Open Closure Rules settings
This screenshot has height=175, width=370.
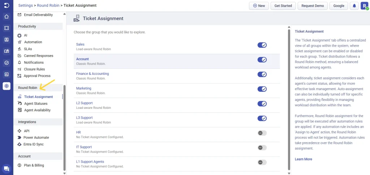pyautogui.click(x=34, y=69)
